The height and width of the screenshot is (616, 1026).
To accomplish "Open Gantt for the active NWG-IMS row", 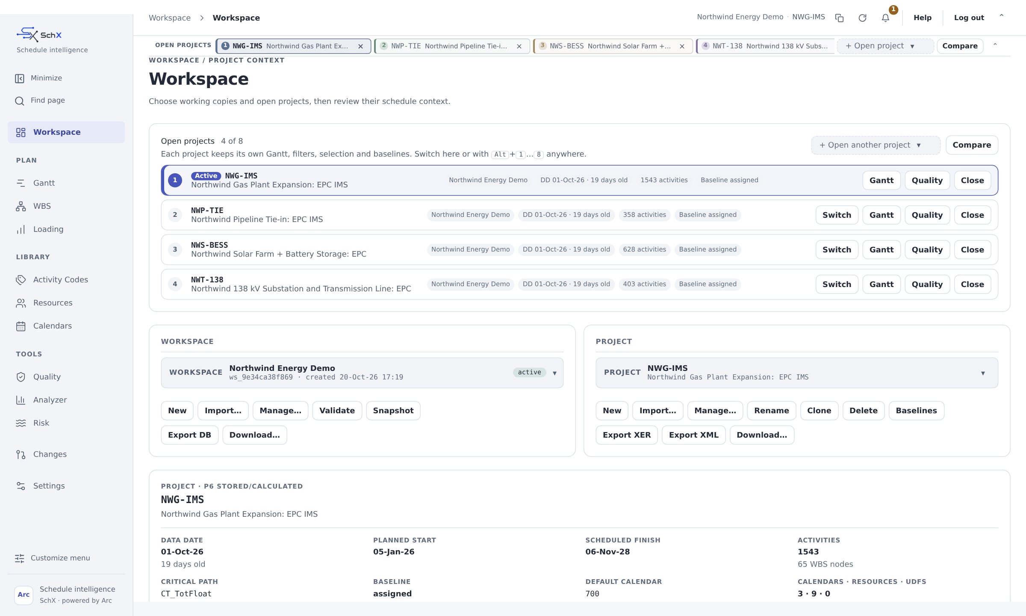I will [x=881, y=181].
